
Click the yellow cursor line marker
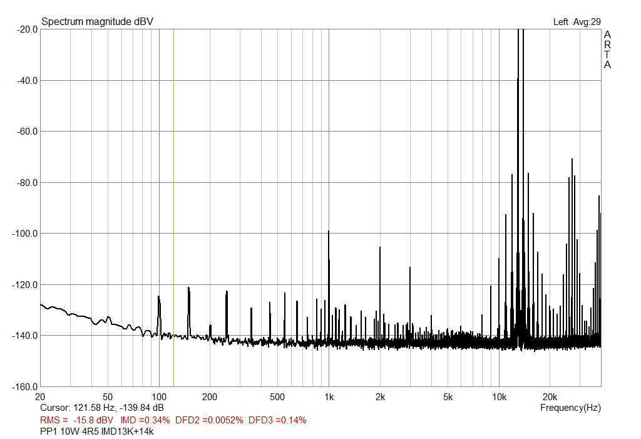pos(174,207)
